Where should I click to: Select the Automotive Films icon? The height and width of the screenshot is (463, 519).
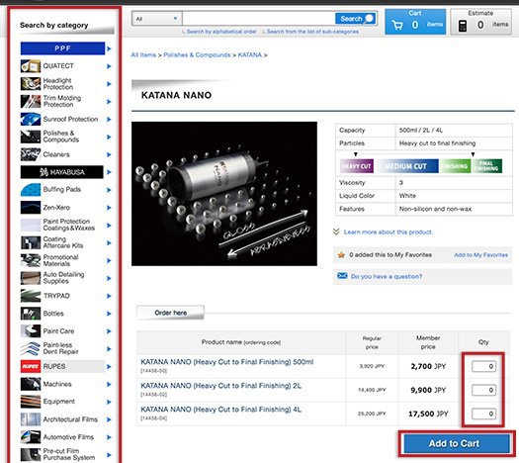click(x=31, y=437)
